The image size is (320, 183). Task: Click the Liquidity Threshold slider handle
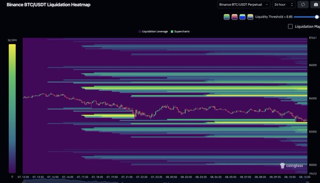click(x=317, y=17)
